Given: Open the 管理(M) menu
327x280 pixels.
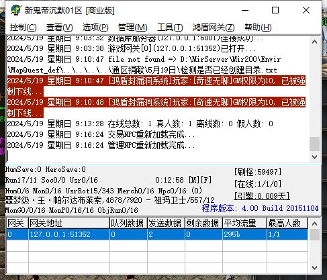Looking at the screenshot, I should (x=133, y=28).
